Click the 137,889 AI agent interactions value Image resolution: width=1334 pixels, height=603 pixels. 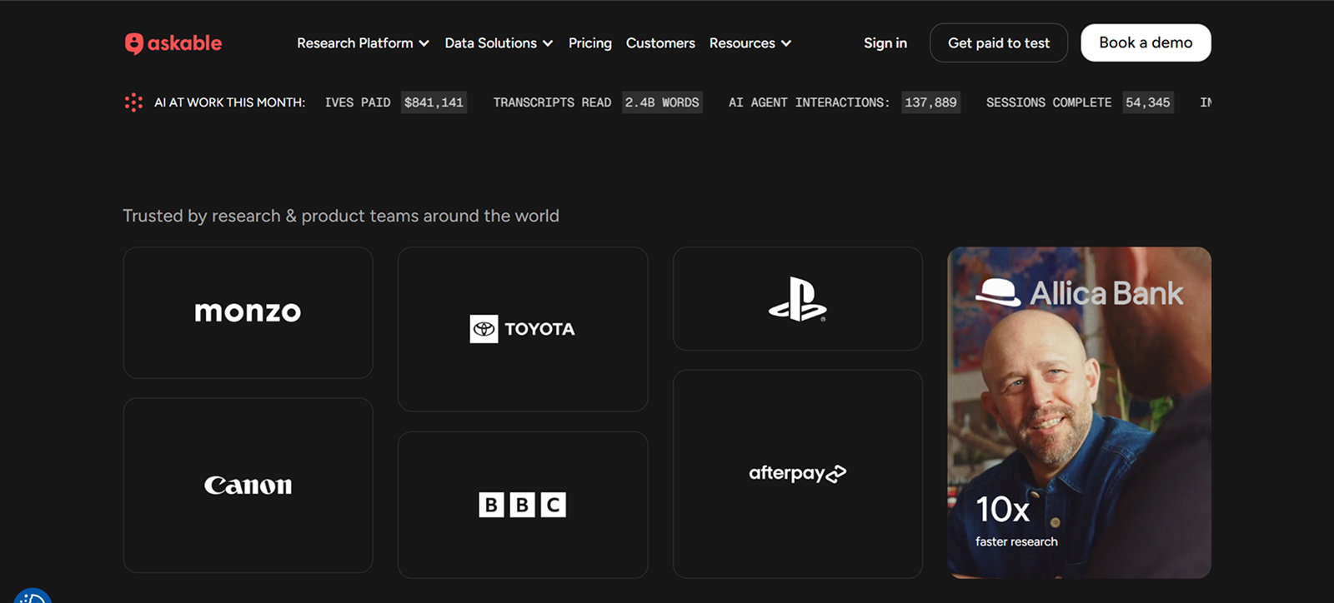pos(930,102)
